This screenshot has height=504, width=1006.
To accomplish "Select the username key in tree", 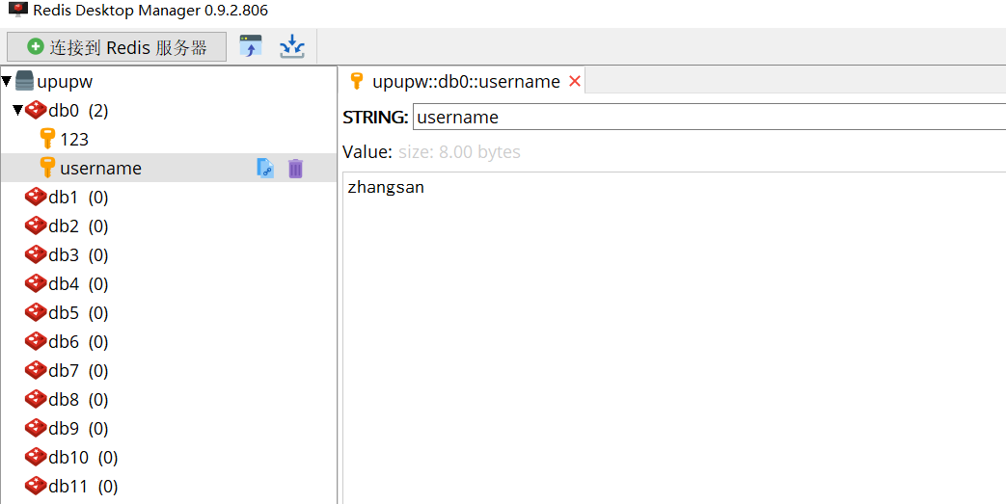I will (100, 169).
